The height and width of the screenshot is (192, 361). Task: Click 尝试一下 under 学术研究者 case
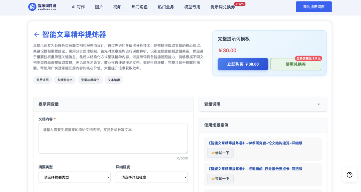coord(220,153)
